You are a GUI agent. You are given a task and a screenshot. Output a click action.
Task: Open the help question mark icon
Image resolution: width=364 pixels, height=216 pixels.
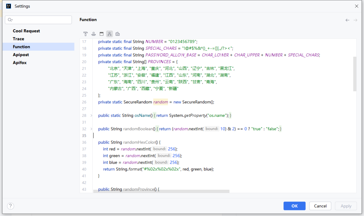click(10, 206)
